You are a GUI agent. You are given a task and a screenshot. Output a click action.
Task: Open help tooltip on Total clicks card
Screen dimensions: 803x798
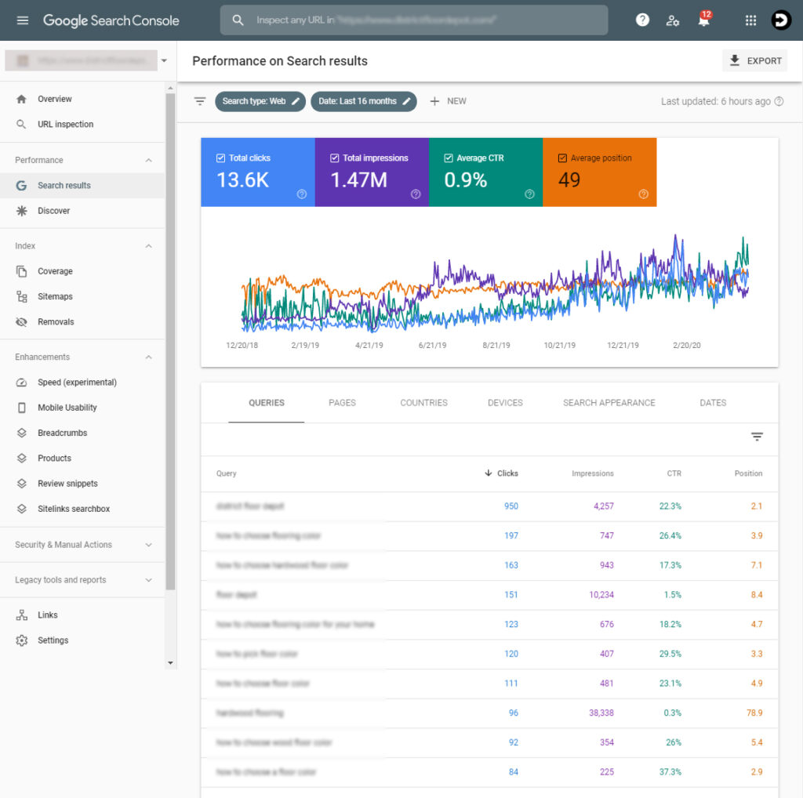[302, 194]
